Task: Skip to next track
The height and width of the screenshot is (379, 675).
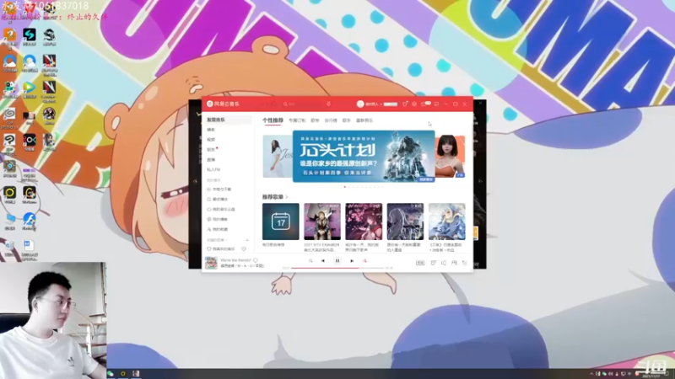Action: [352, 261]
